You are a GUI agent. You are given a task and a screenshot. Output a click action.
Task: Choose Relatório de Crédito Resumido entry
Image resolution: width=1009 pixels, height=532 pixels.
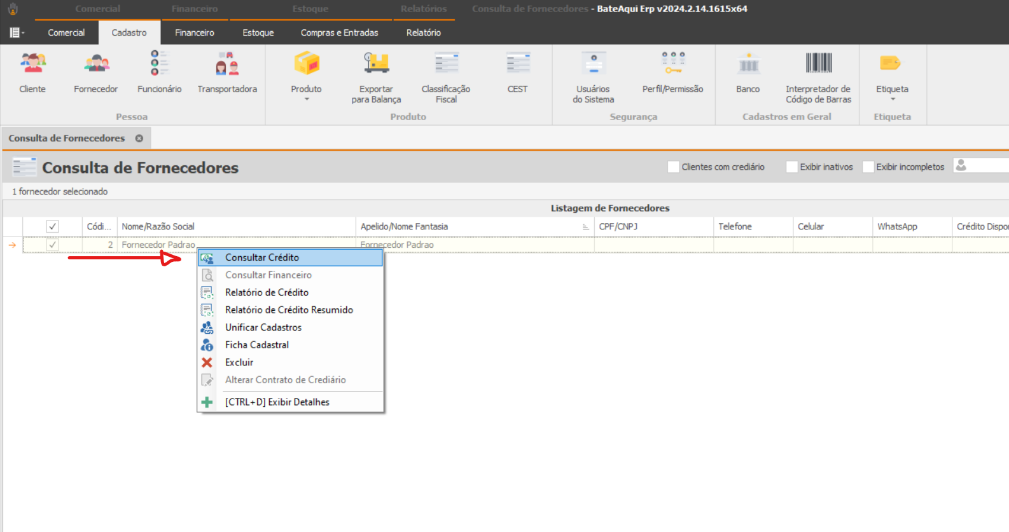290,310
